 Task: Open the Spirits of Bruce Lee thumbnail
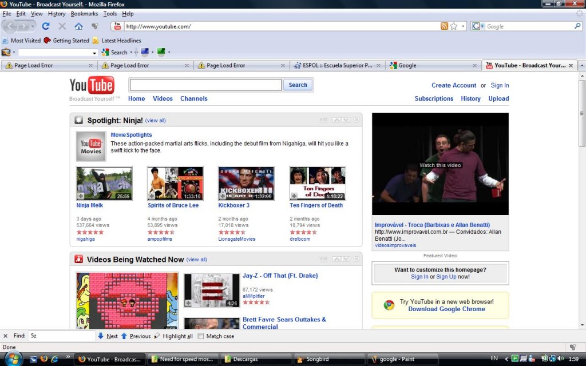(175, 183)
